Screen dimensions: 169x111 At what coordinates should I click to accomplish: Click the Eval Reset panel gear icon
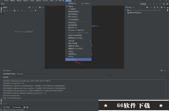click(x=162, y=70)
